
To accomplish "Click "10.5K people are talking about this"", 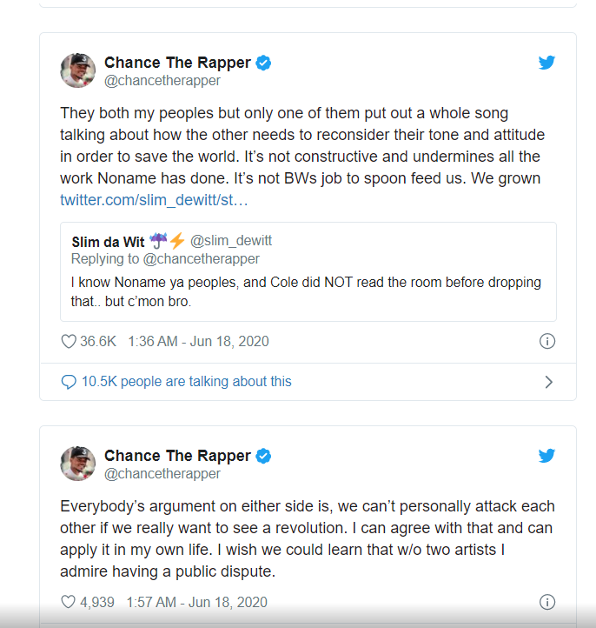I will click(x=186, y=382).
